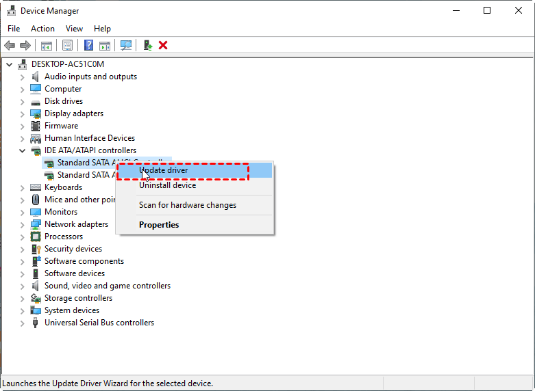Click the Computer monitor icon

coord(36,89)
